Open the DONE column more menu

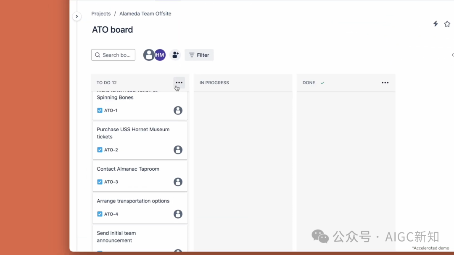[x=385, y=83]
